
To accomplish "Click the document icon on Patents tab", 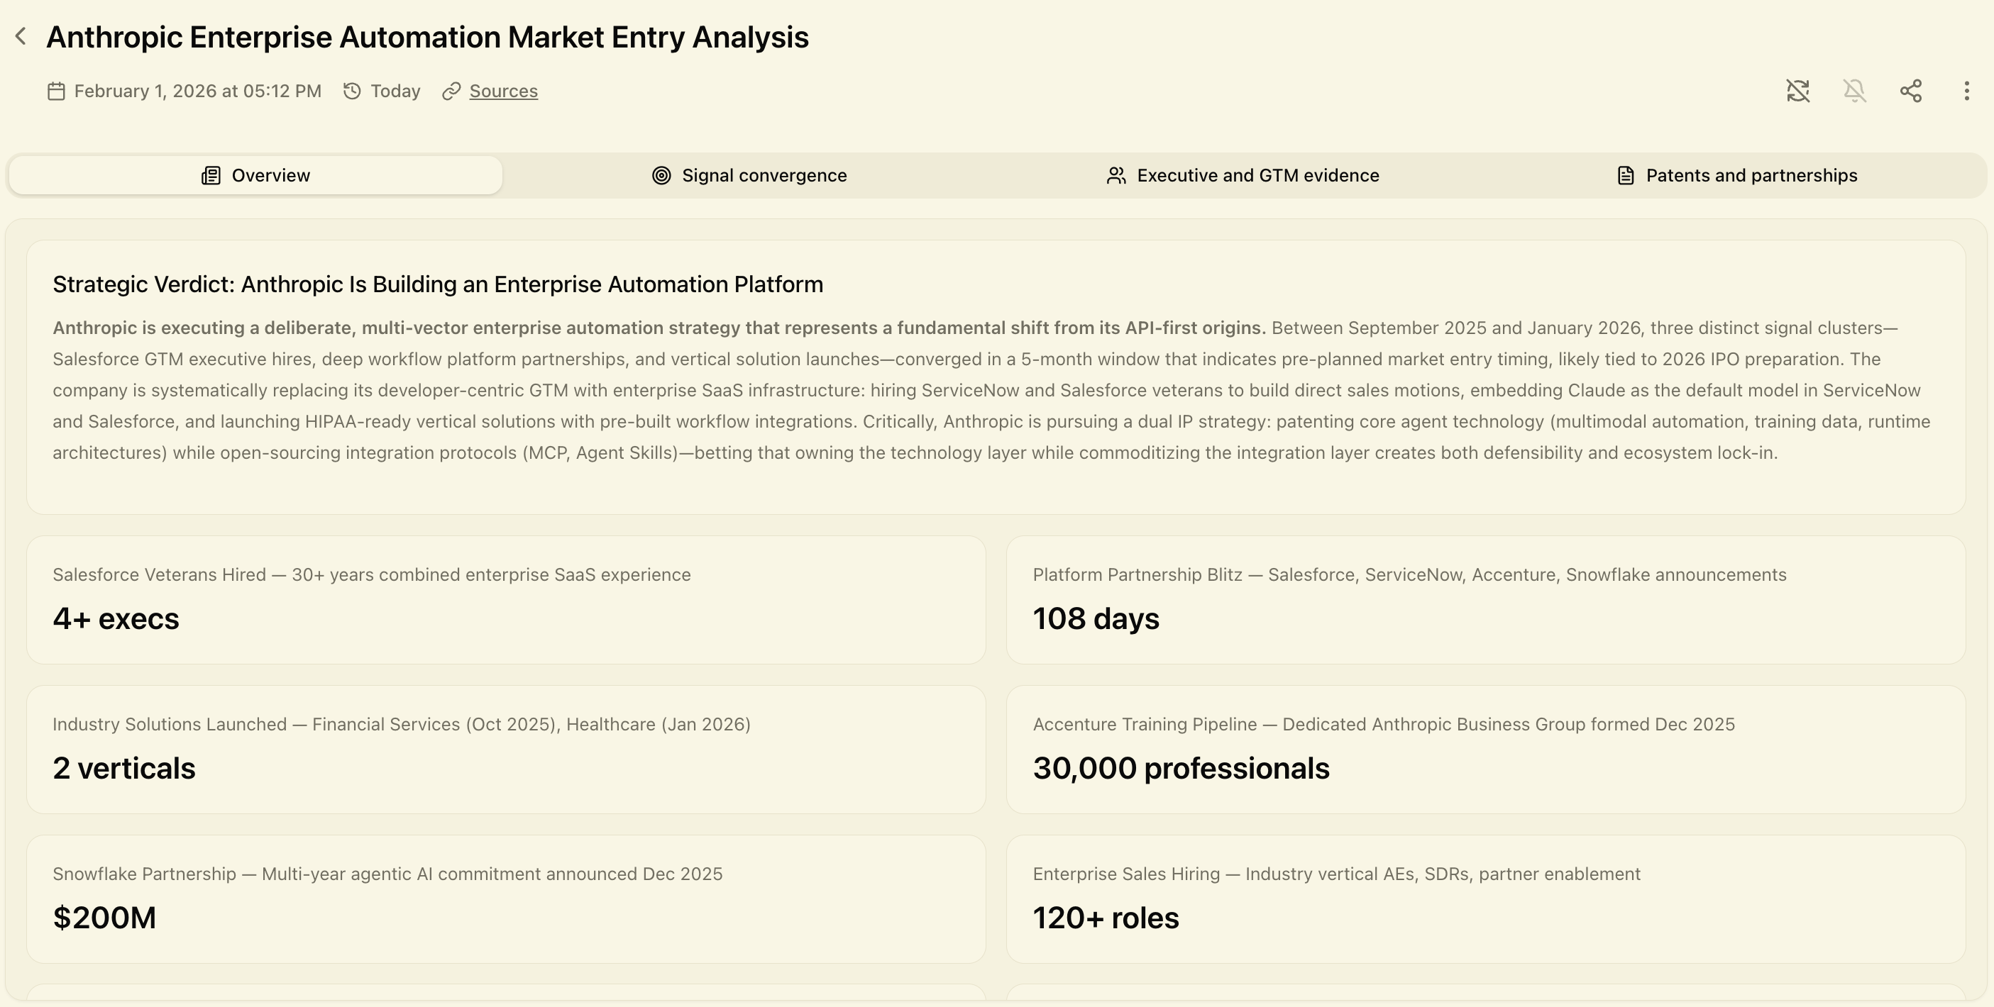I will coord(1626,176).
